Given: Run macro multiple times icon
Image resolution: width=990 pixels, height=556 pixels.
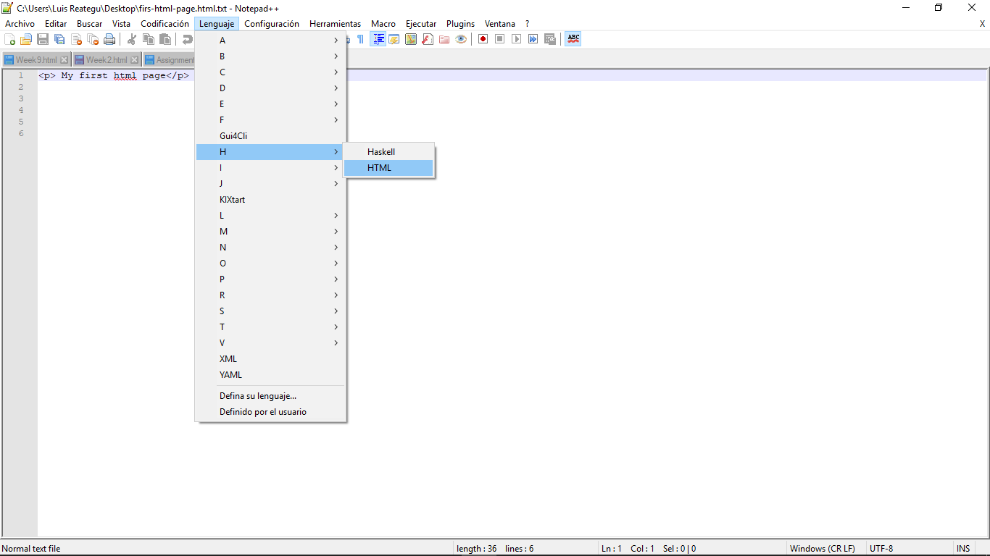Looking at the screenshot, I should coord(533,39).
